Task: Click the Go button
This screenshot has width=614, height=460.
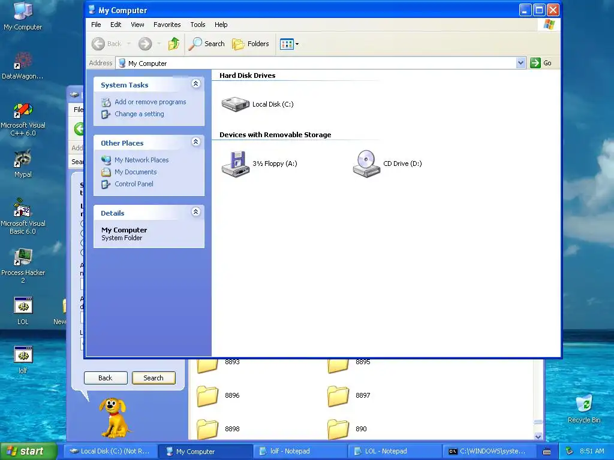Action: [541, 63]
